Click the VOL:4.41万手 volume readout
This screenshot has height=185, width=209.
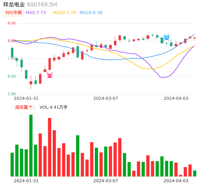coord(54,107)
